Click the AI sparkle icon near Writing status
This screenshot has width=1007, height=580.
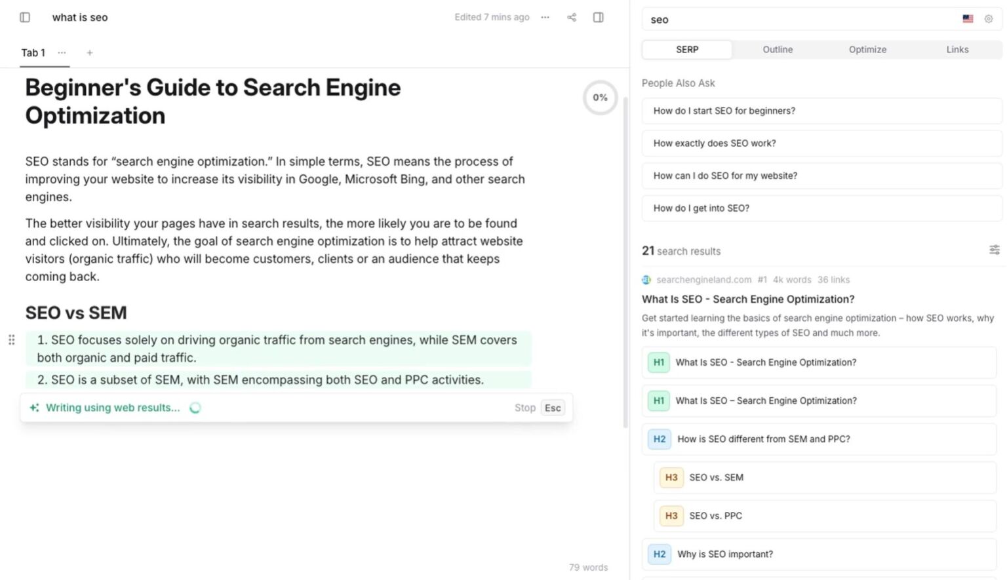click(34, 407)
